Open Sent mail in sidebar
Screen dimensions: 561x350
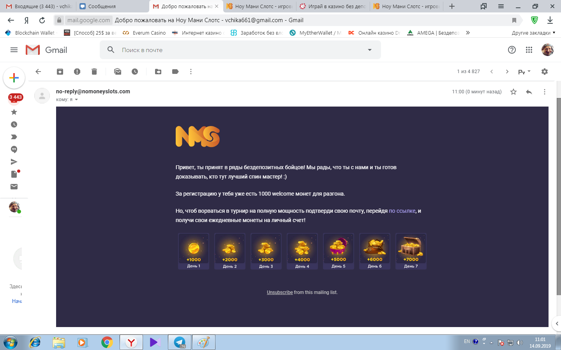coord(14,162)
